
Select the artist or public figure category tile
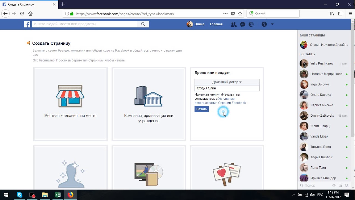(x=70, y=168)
